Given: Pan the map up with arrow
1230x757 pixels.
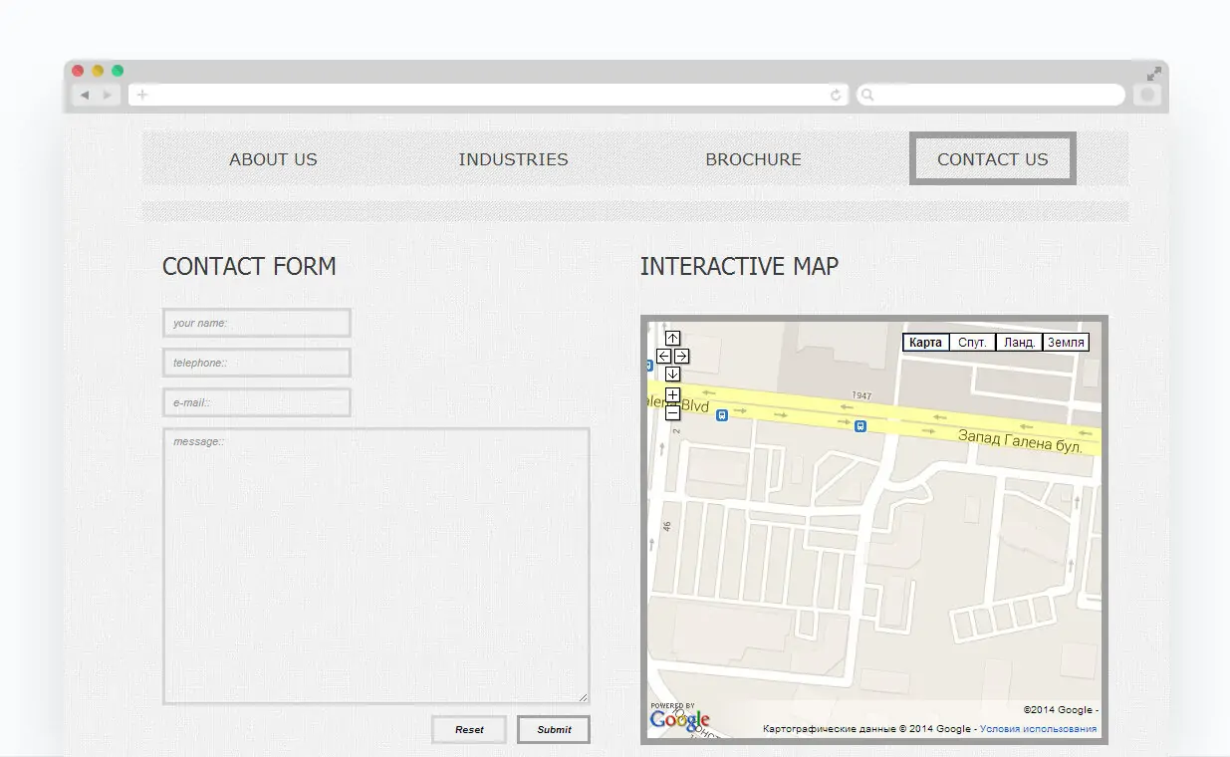Looking at the screenshot, I should [672, 339].
